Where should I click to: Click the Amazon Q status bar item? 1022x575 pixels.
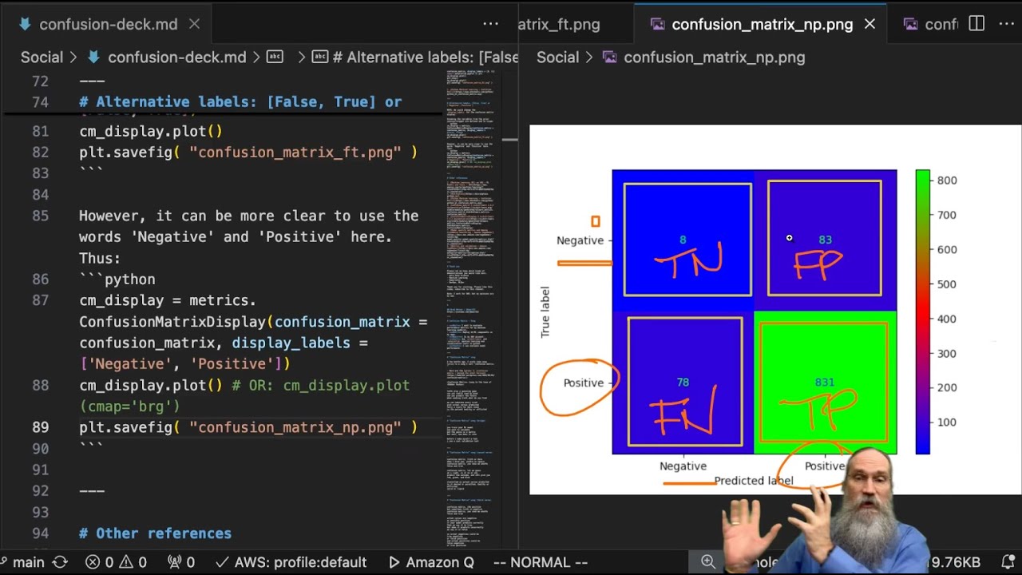[x=431, y=562]
